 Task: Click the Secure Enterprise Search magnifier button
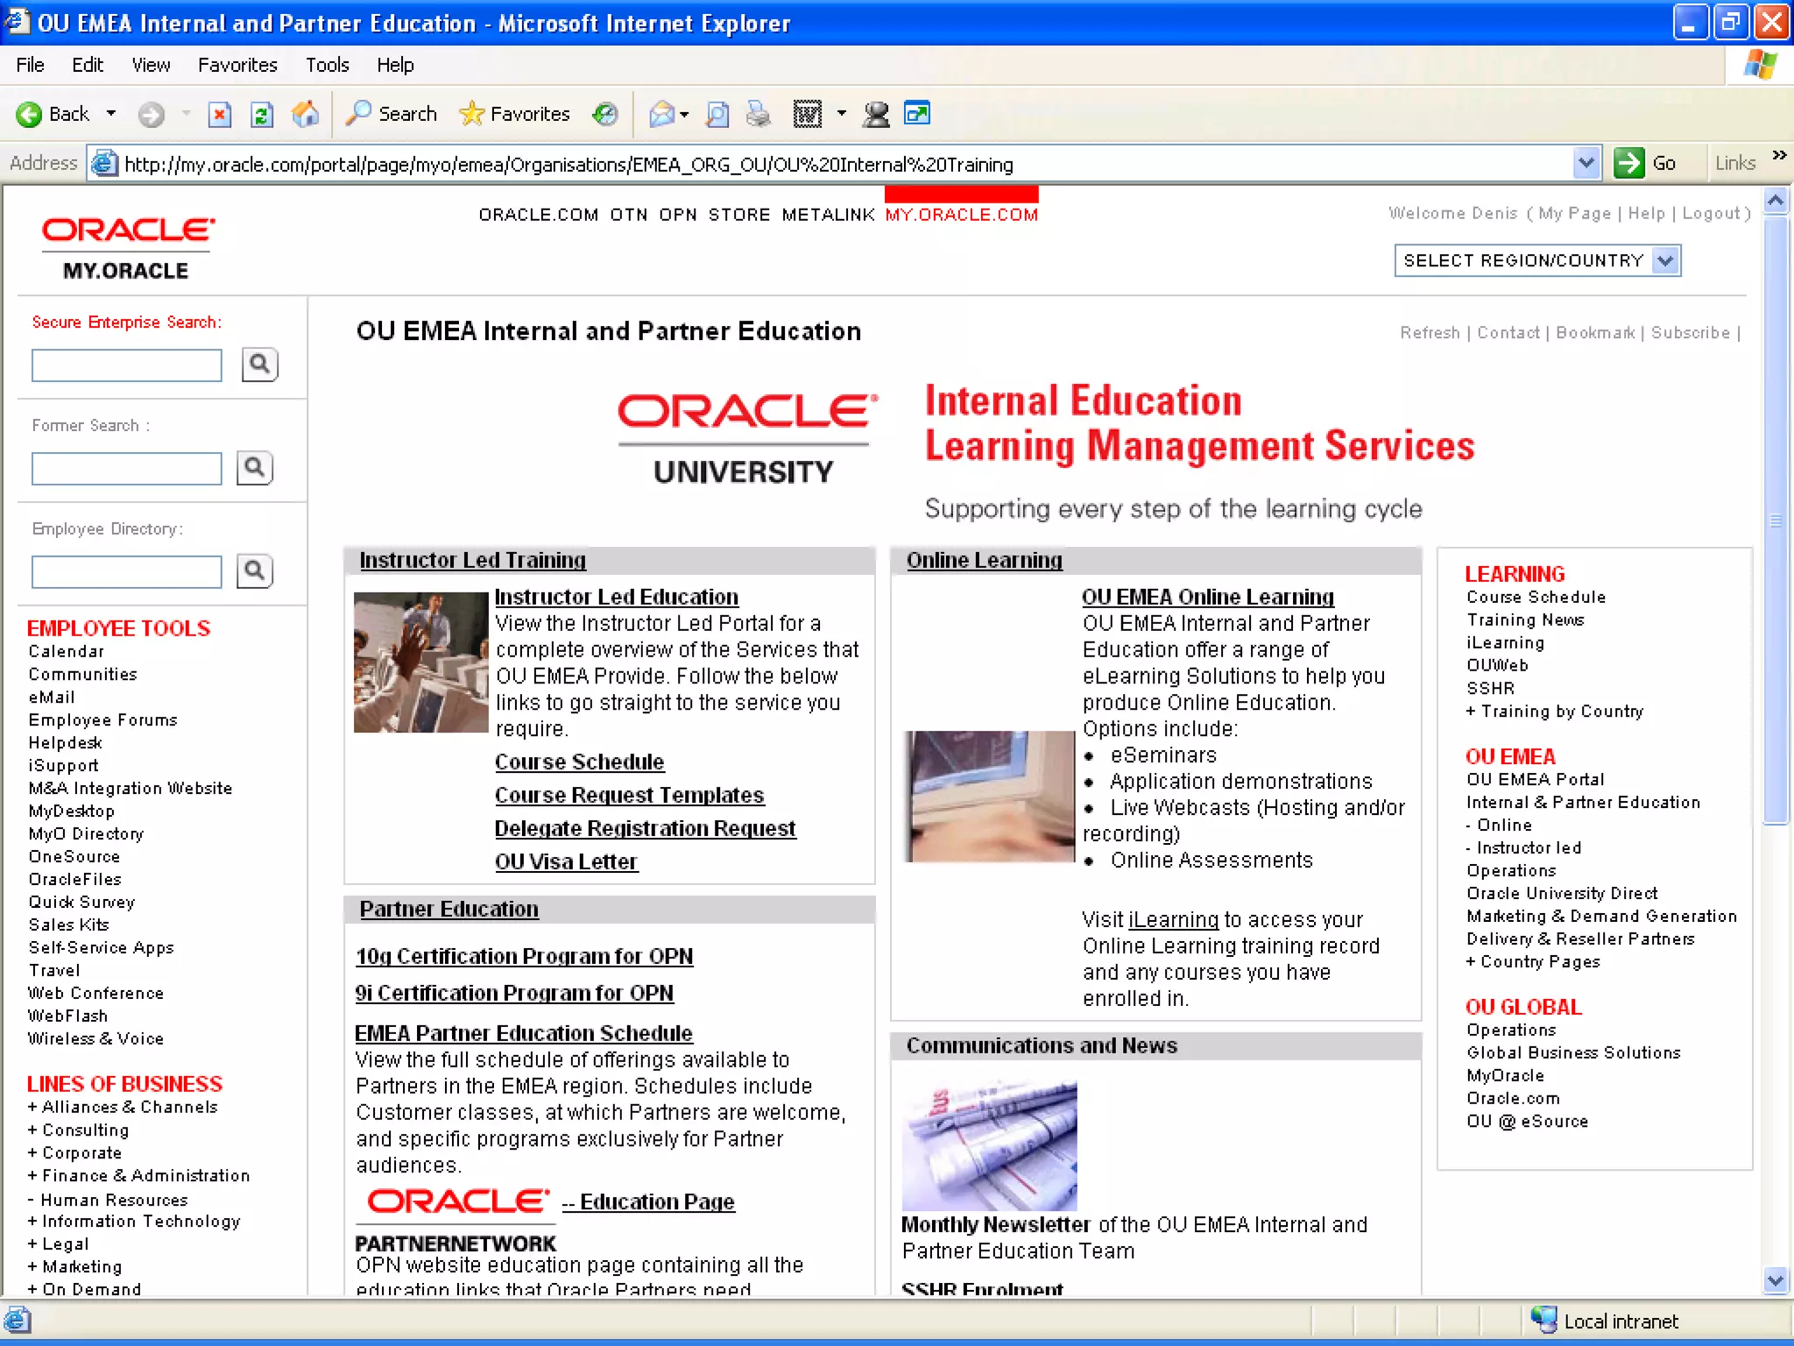point(259,365)
